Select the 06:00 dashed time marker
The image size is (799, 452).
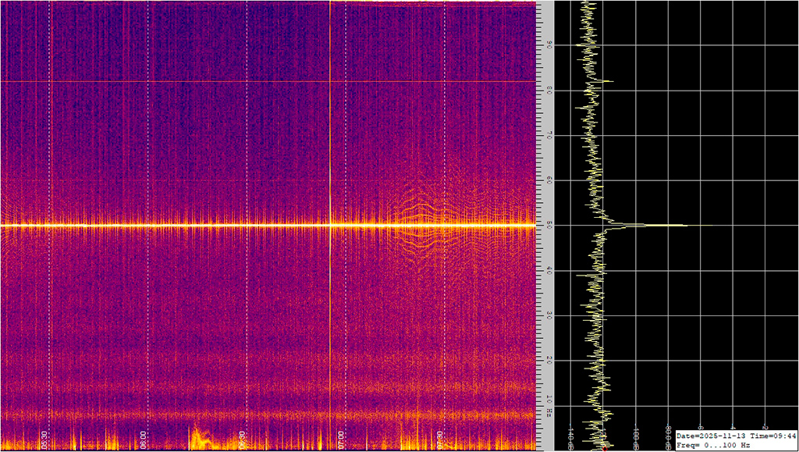[147, 234]
